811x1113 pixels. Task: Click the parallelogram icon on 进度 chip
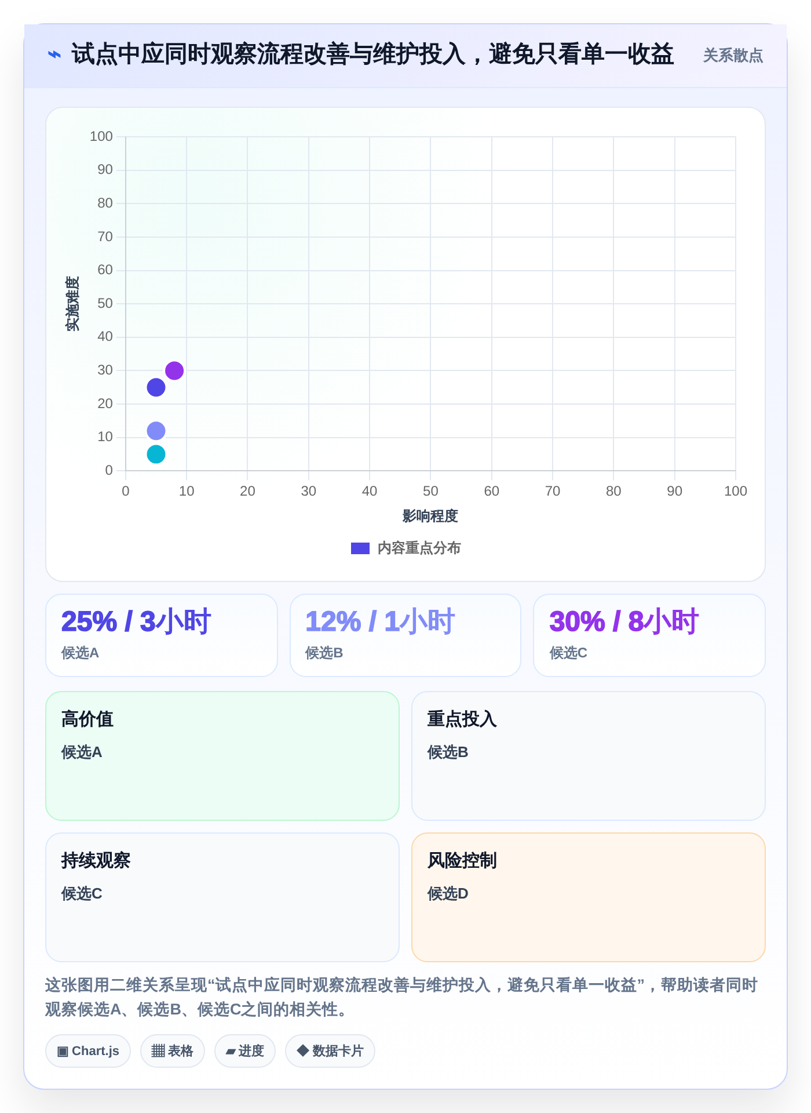click(231, 1052)
